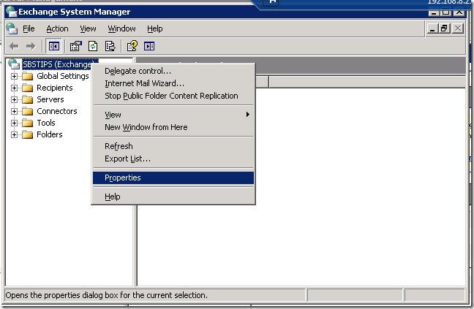Select the Folders item in tree

[x=49, y=134]
